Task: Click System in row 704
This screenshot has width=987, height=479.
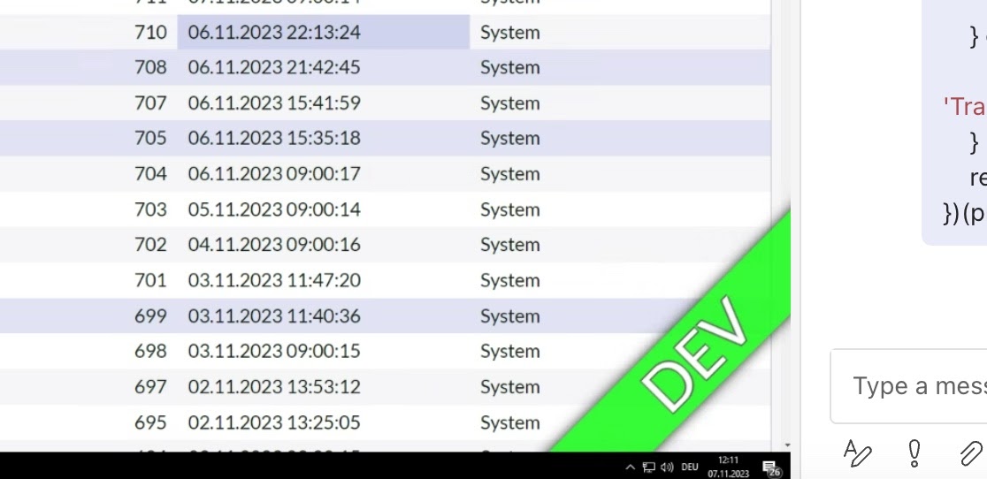Action: click(x=510, y=174)
